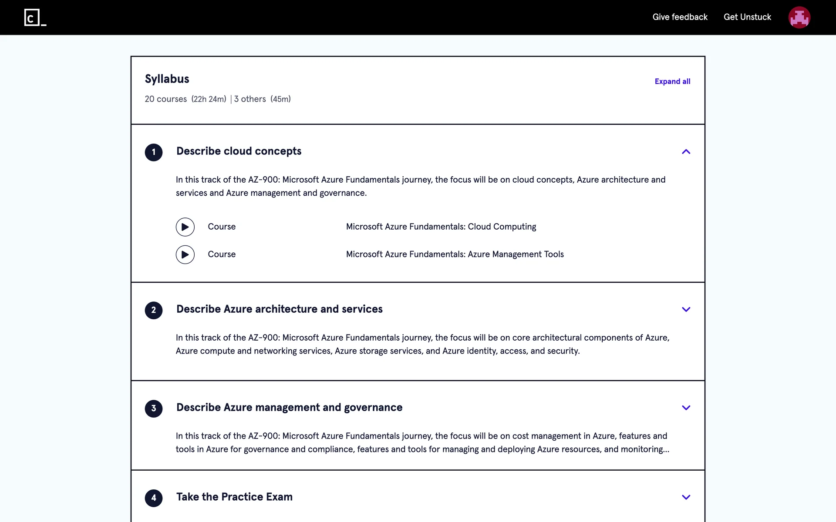The height and width of the screenshot is (522, 836).
Task: Open Microsoft Azure Fundamentals: Azure Management Tools
Action: 455,254
